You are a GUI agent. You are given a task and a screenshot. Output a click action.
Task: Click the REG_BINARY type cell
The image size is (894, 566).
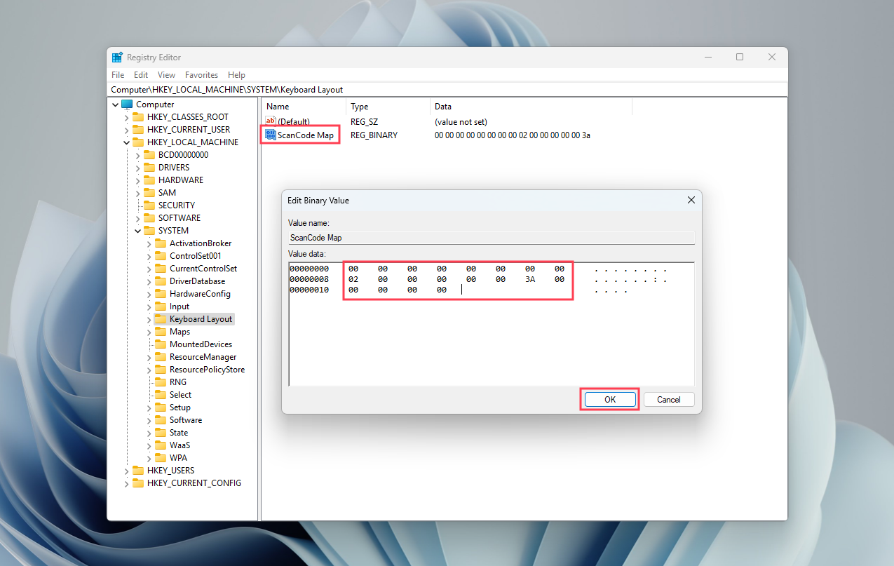point(374,135)
